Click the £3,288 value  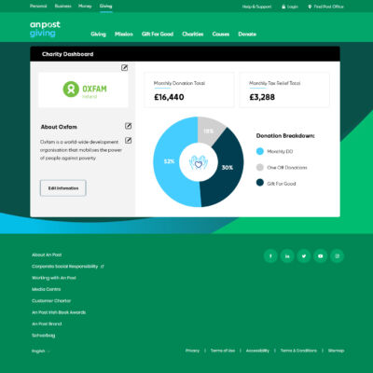[x=262, y=97]
